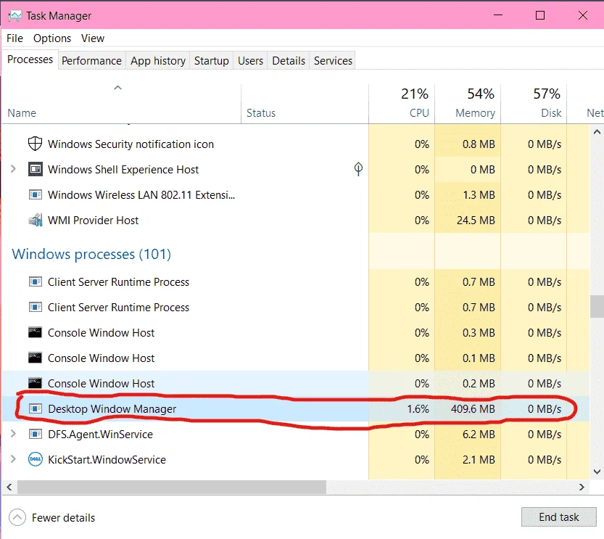Sort processes by CPU column header
This screenshot has width=604, height=539.
pos(402,103)
